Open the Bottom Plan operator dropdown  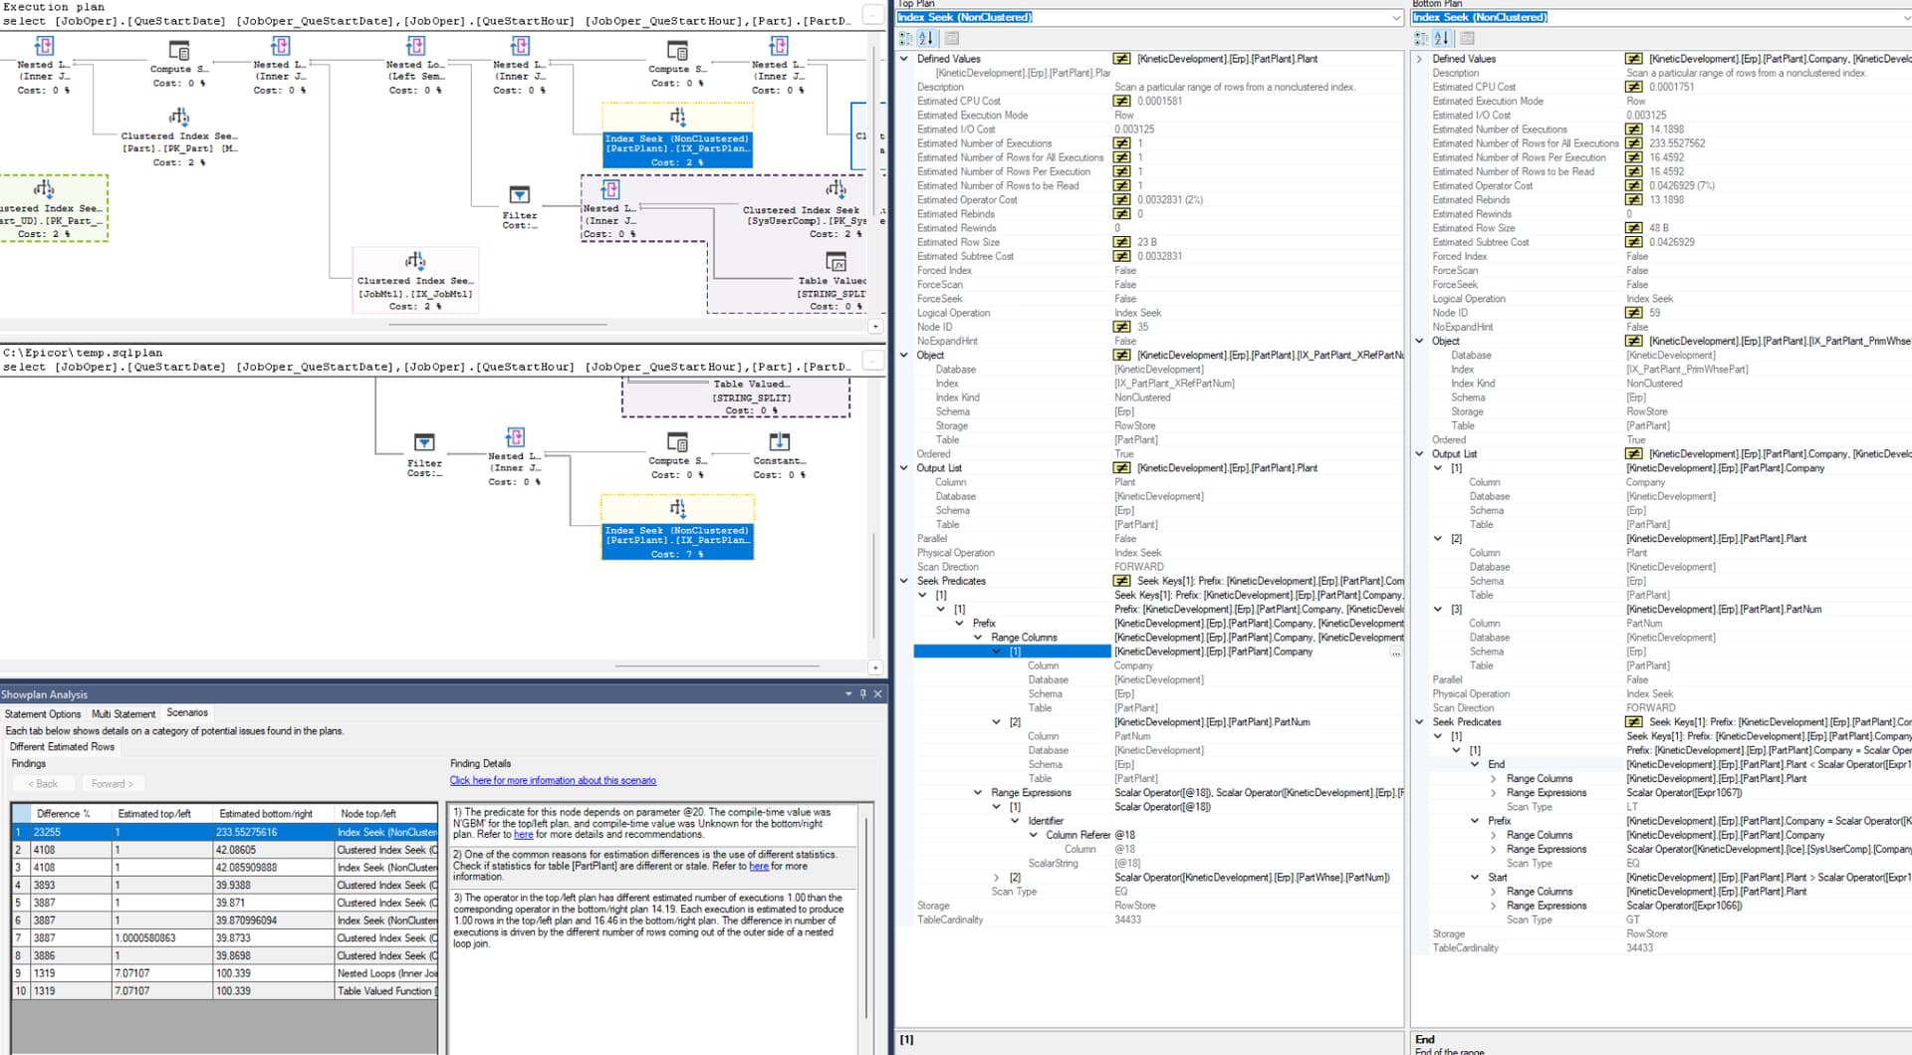point(1906,18)
